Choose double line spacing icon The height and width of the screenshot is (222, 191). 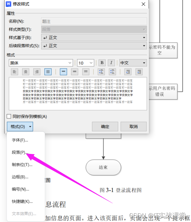[x=86, y=72]
